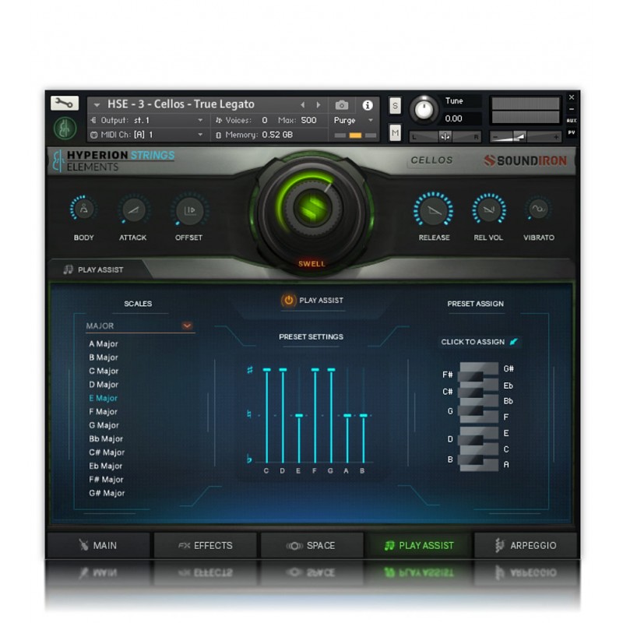Open the instrument name preset dropdown

point(97,104)
